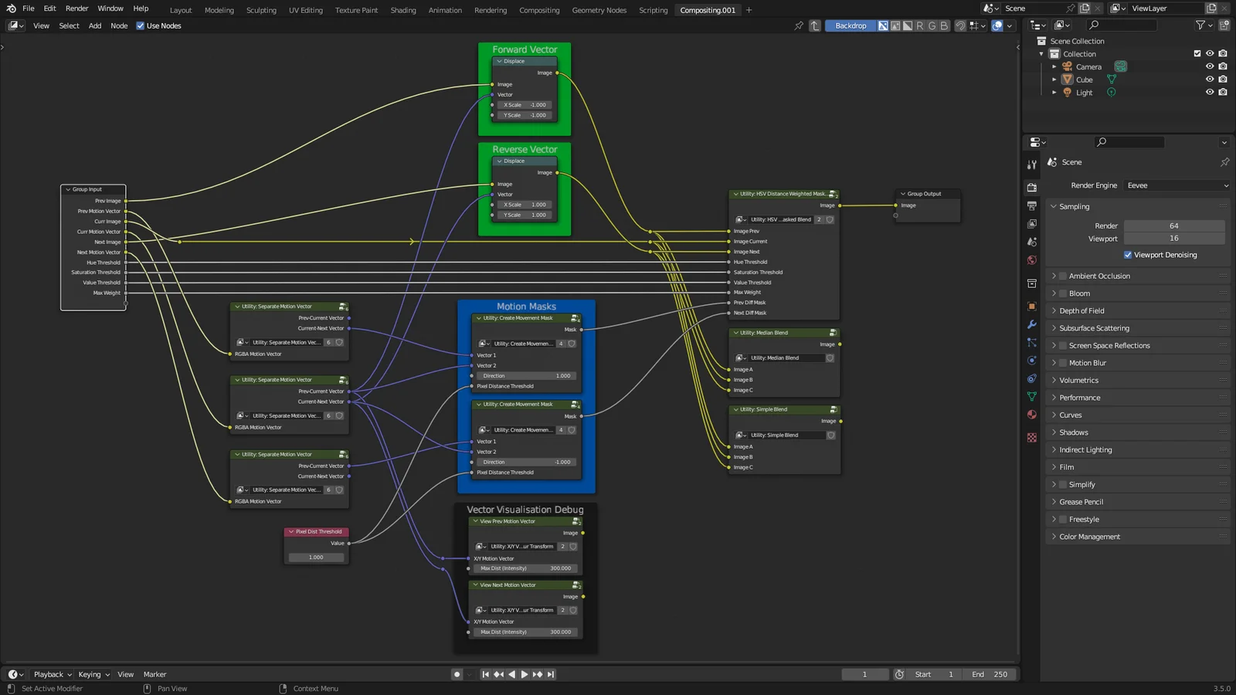The height and width of the screenshot is (695, 1236).
Task: Open the outliner filter funnel icon
Action: coord(1200,25)
